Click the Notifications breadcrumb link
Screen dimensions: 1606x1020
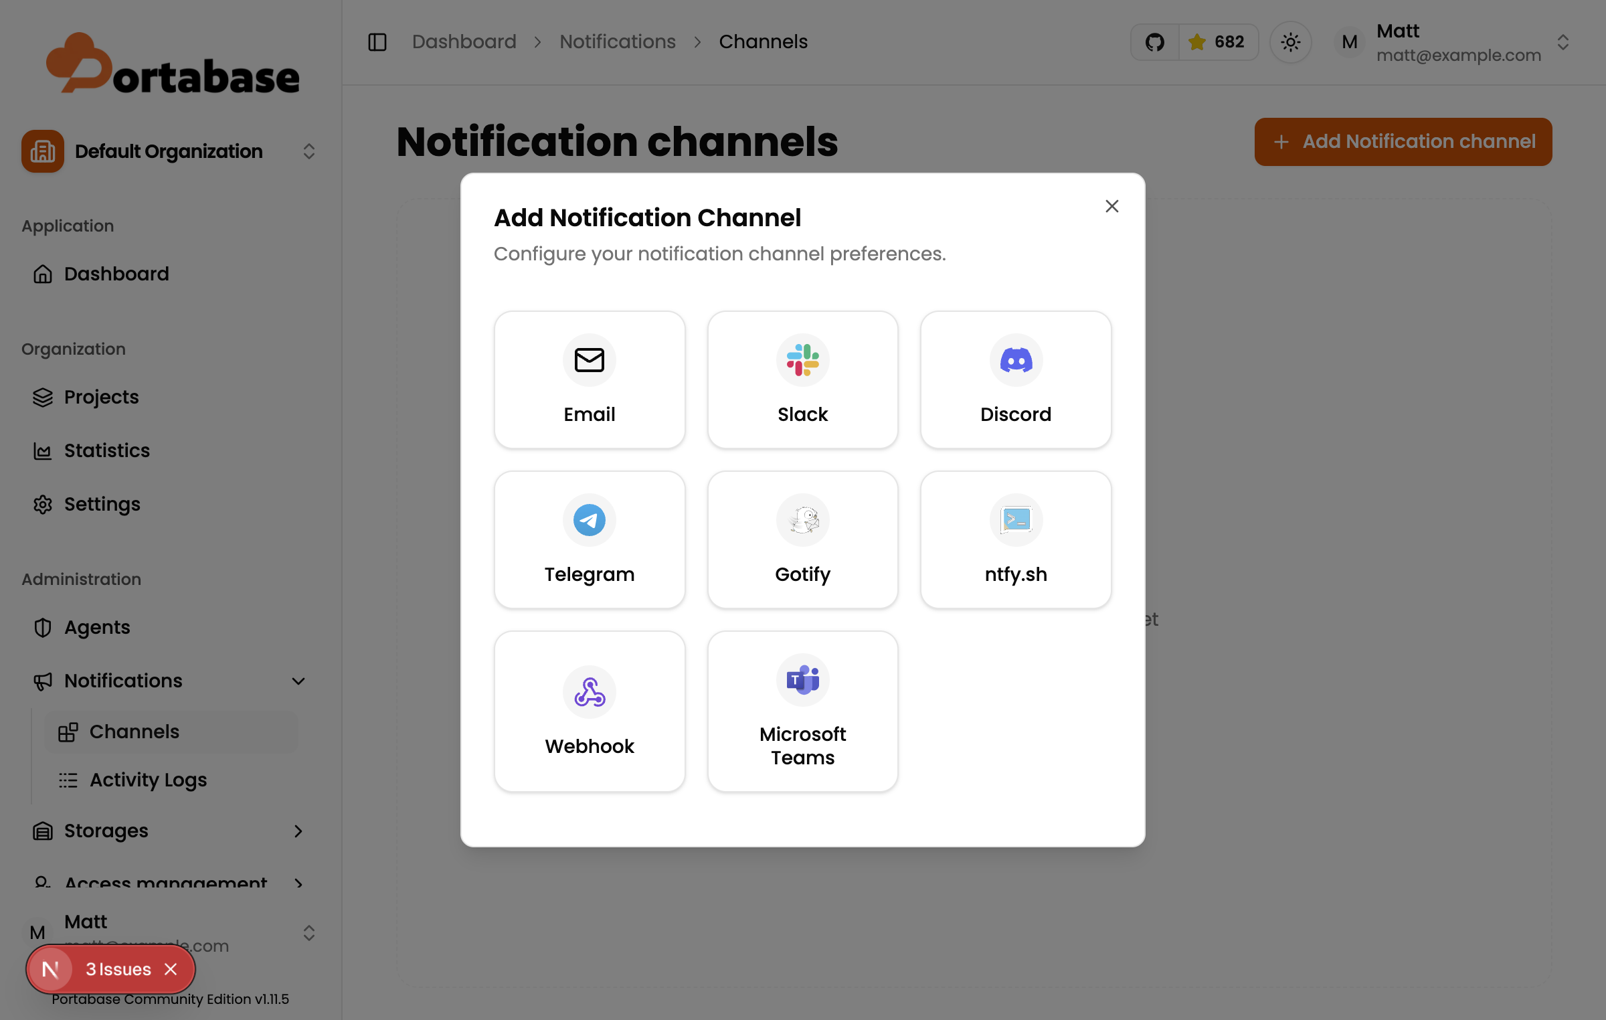coord(617,41)
